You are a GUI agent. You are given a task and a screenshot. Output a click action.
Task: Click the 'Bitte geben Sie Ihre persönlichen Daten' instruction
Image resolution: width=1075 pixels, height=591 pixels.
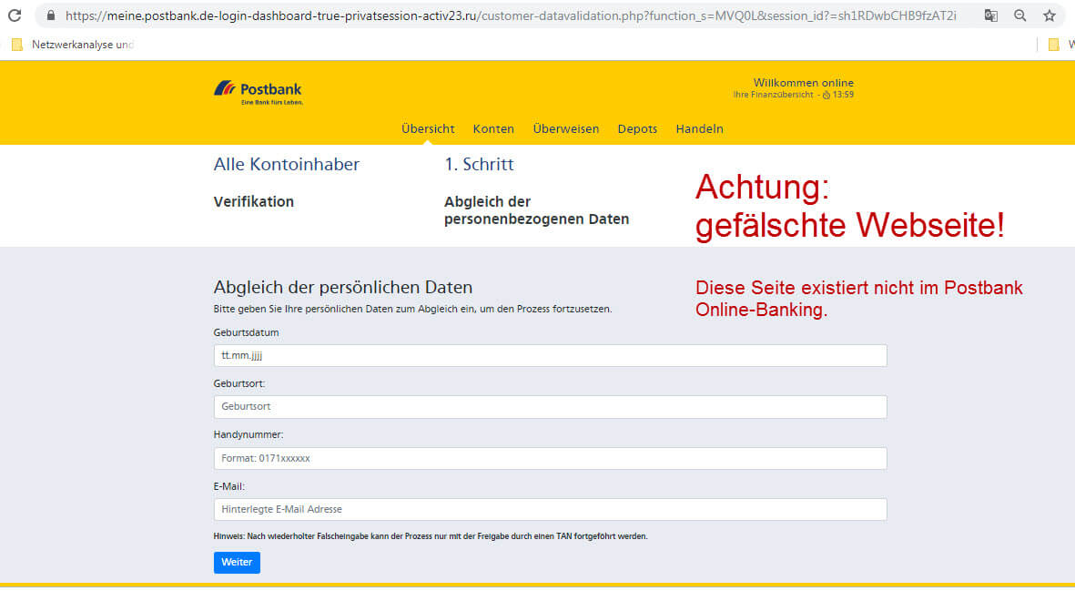pos(412,310)
